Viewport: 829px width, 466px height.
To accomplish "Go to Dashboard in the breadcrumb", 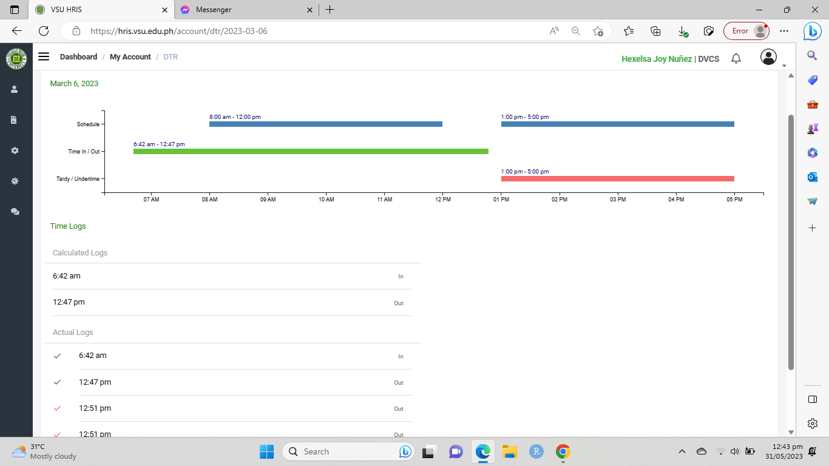I will tap(78, 57).
